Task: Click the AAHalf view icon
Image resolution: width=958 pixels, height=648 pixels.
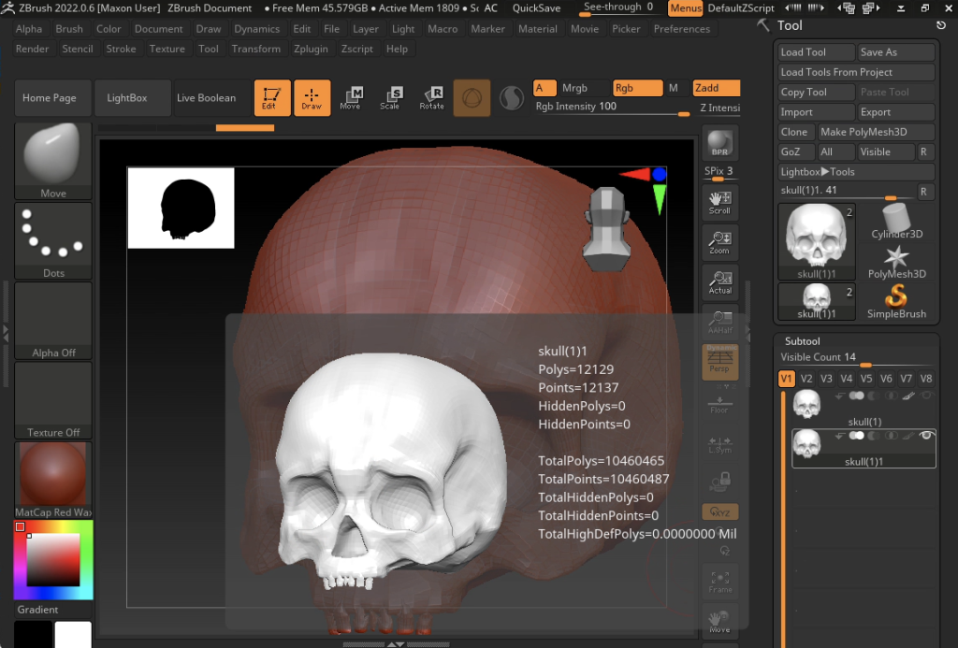Action: (719, 322)
